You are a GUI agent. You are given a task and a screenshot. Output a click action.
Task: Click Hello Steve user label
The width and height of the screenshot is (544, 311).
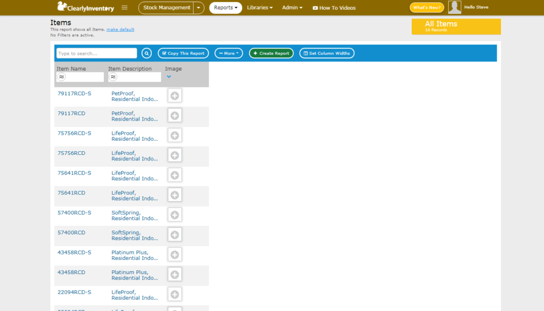(476, 7)
